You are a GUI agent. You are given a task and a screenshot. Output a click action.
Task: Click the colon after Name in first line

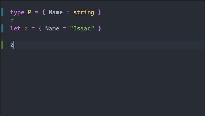pyautogui.click(x=68, y=13)
